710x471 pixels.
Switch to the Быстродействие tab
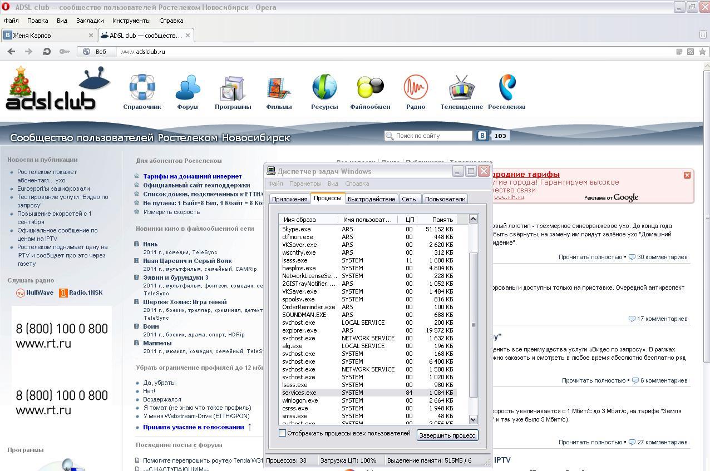point(371,199)
